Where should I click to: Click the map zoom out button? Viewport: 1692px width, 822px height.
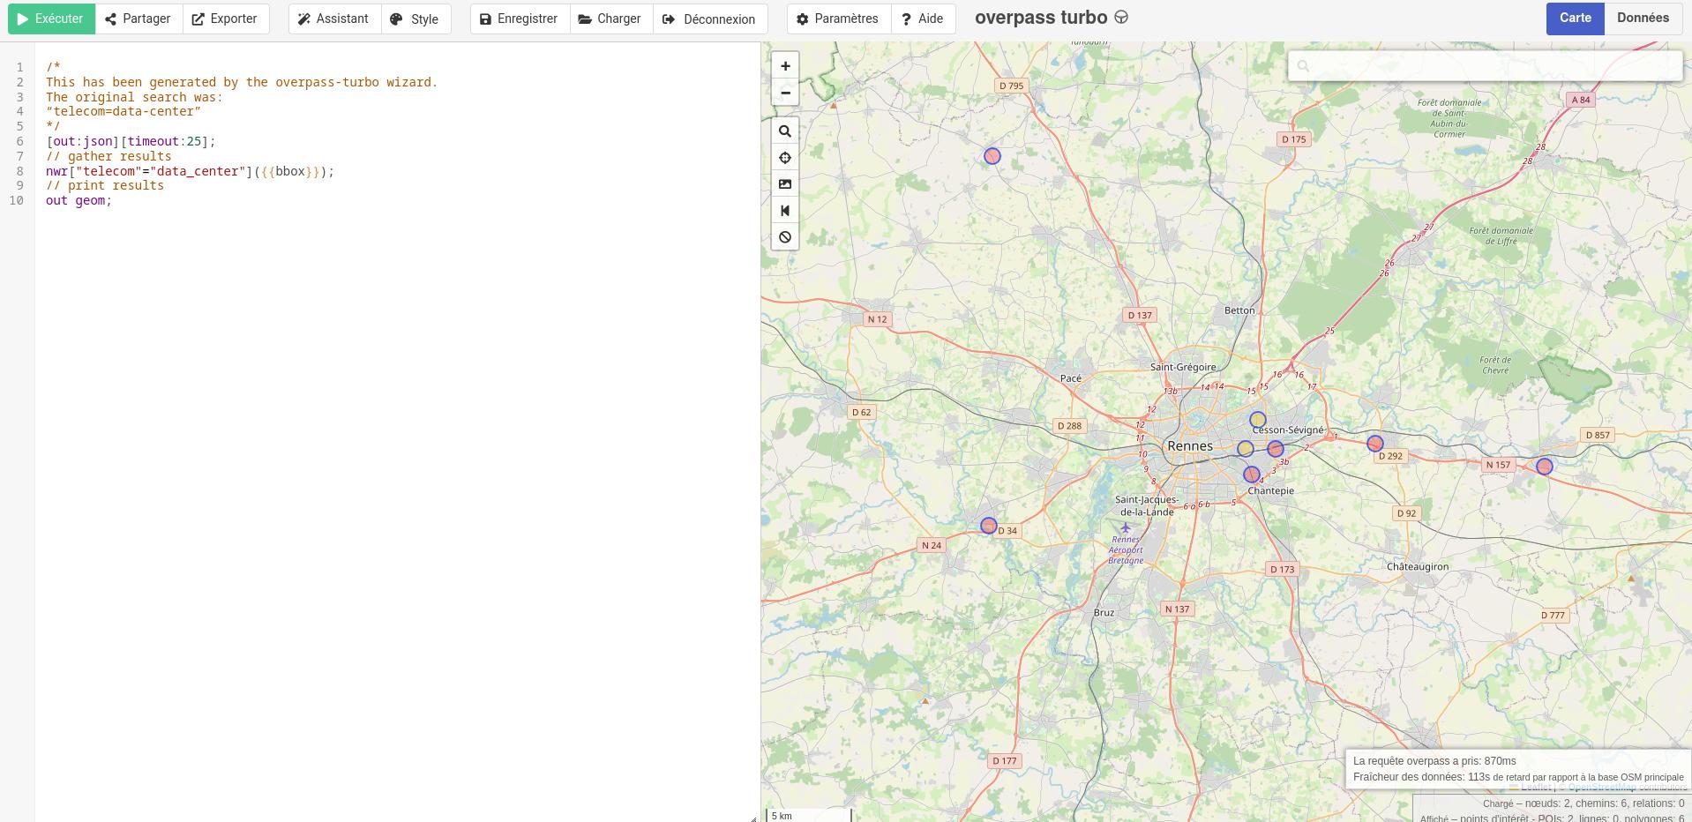click(x=785, y=93)
